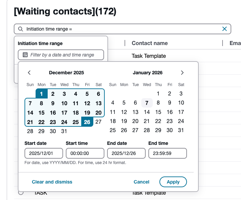Click Clear and dismiss link
241x200 pixels.
(x=52, y=182)
